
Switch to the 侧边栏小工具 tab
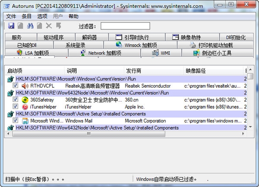[218, 53]
